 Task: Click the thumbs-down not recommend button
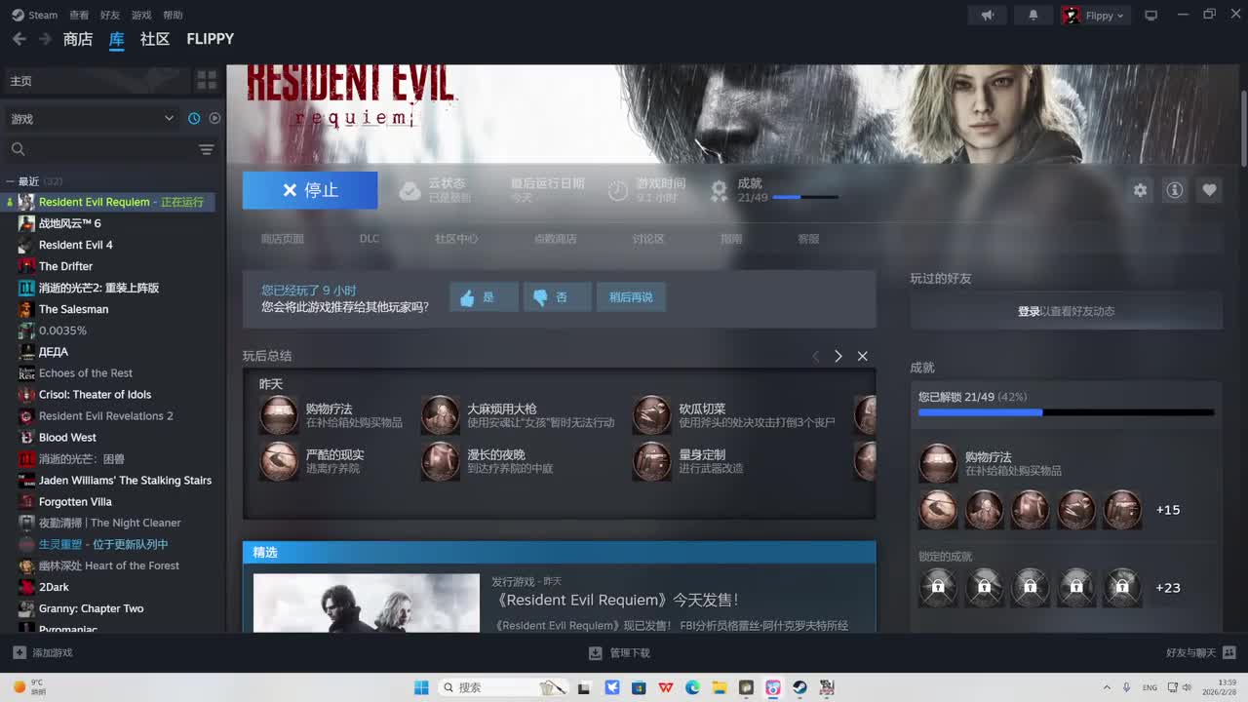click(558, 297)
